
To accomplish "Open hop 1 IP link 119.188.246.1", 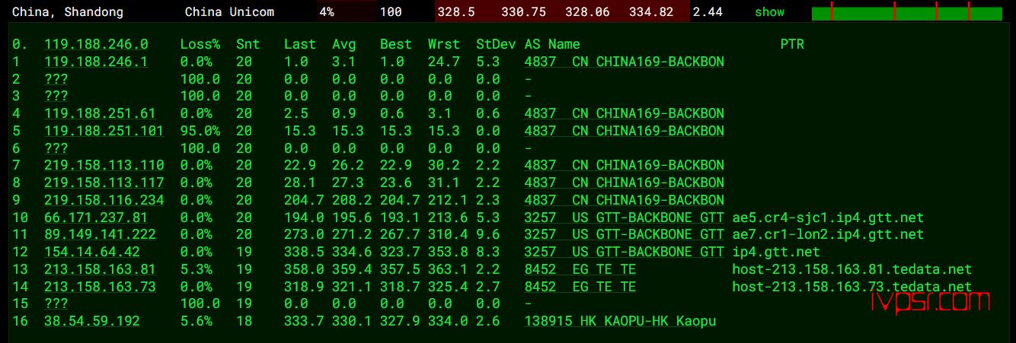I will [96, 62].
